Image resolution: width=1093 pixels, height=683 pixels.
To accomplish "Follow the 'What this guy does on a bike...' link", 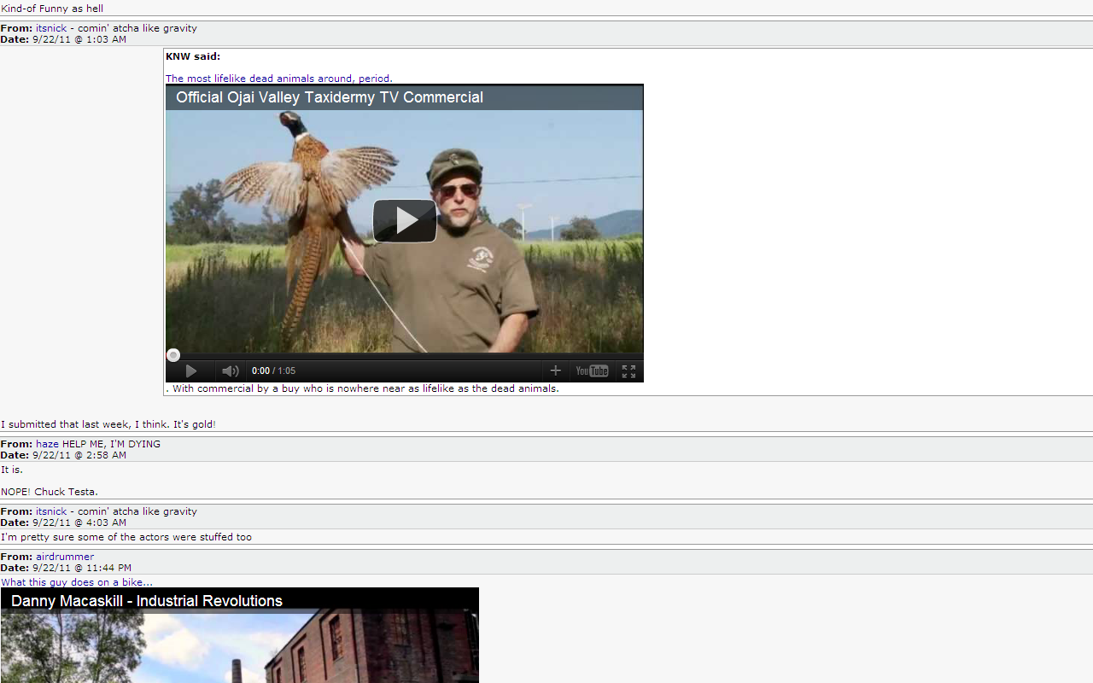I will click(x=77, y=582).
